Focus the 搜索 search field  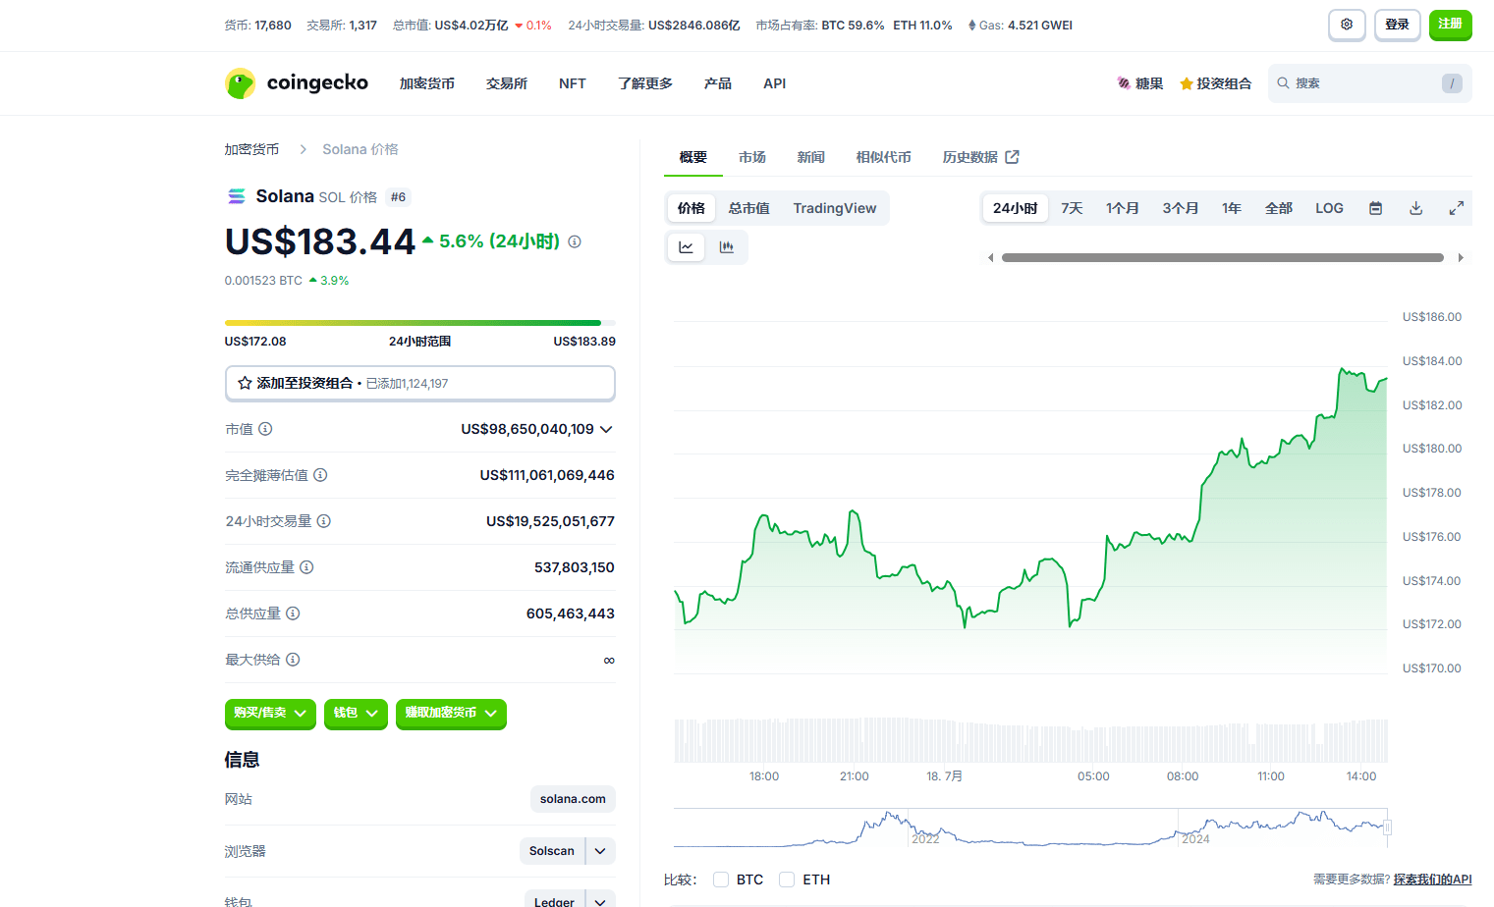pyautogui.click(x=1370, y=83)
